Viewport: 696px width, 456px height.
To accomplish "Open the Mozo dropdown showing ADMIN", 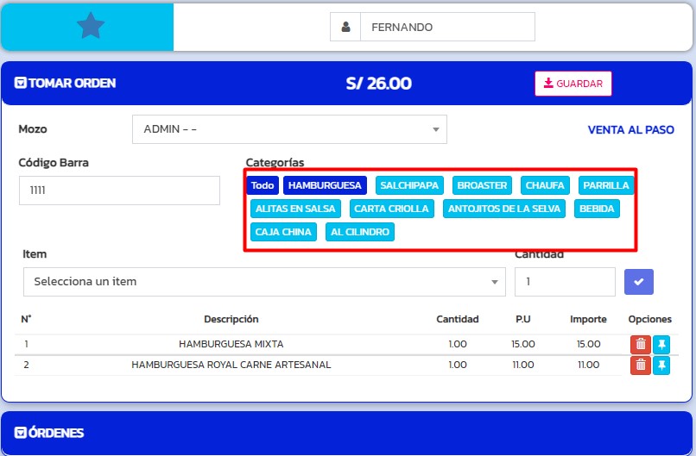I will tap(289, 129).
